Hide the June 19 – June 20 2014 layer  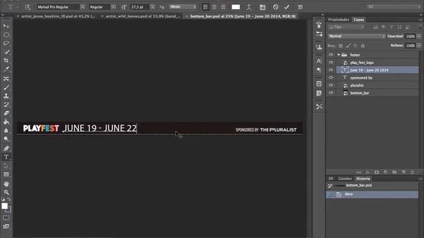coord(331,70)
